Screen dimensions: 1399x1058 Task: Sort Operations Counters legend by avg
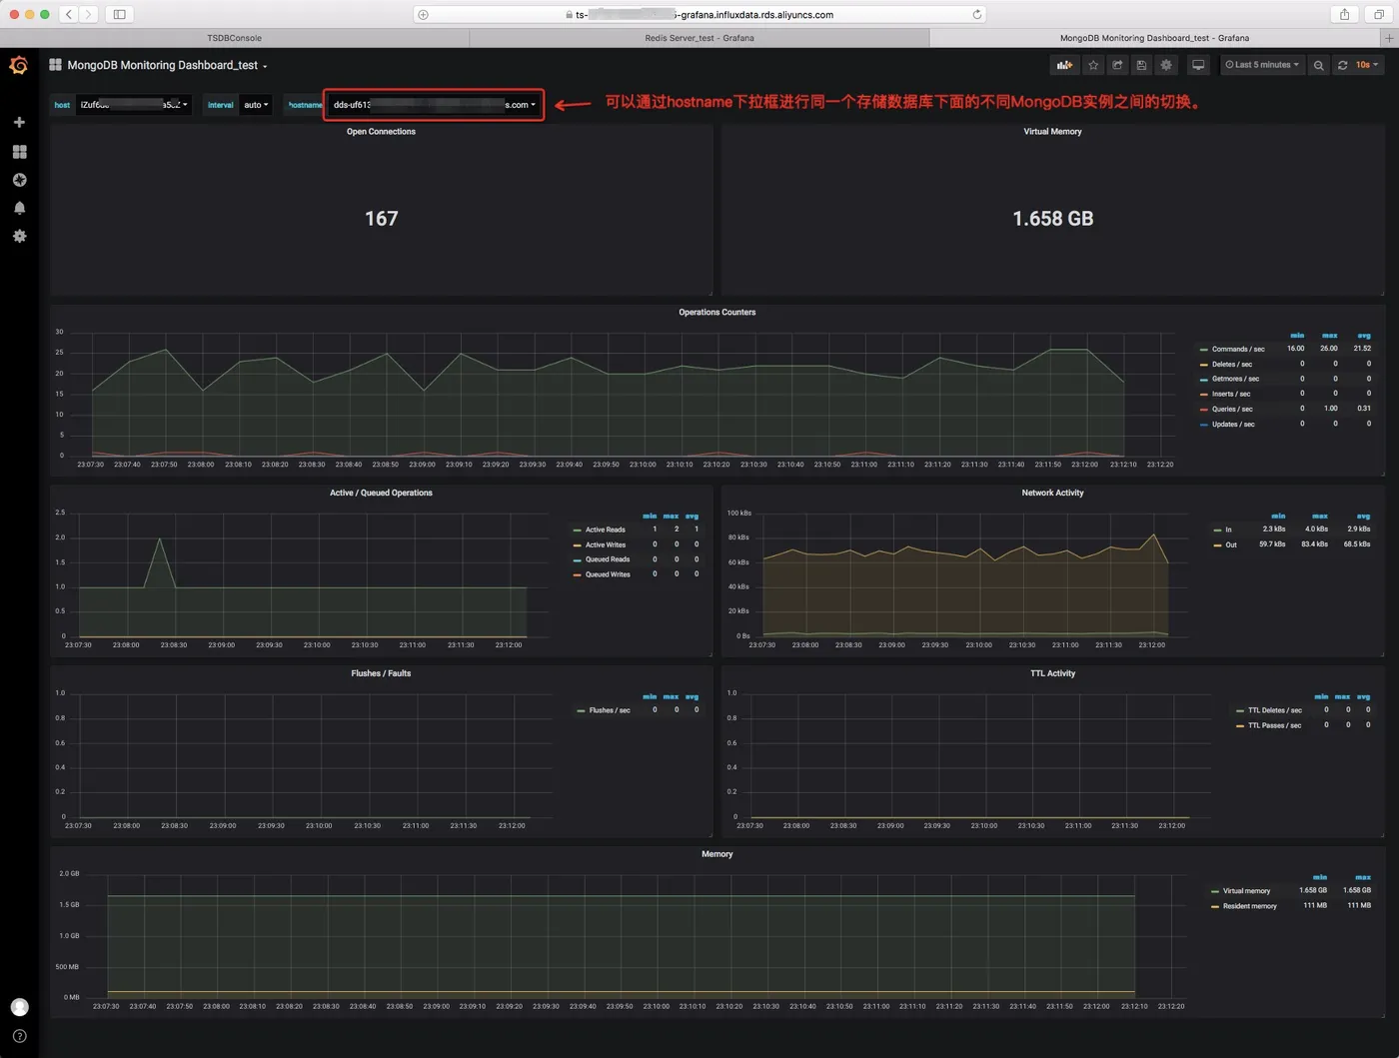[x=1364, y=336]
